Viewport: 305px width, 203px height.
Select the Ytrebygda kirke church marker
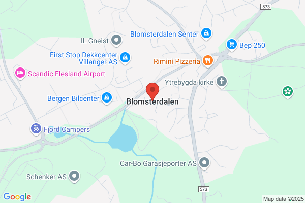pos(222,82)
